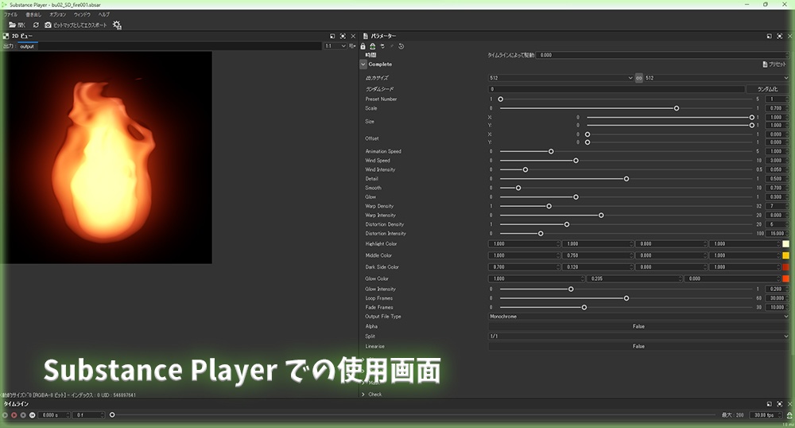The height and width of the screenshot is (428, 795).
Task: Click the Middle Color swatch
Action: (x=786, y=255)
